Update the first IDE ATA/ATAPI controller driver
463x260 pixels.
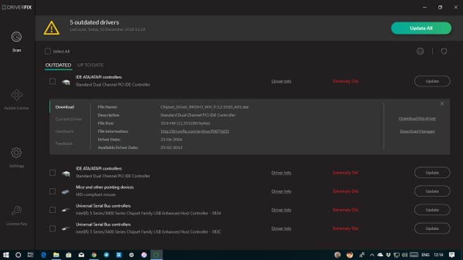(x=432, y=81)
